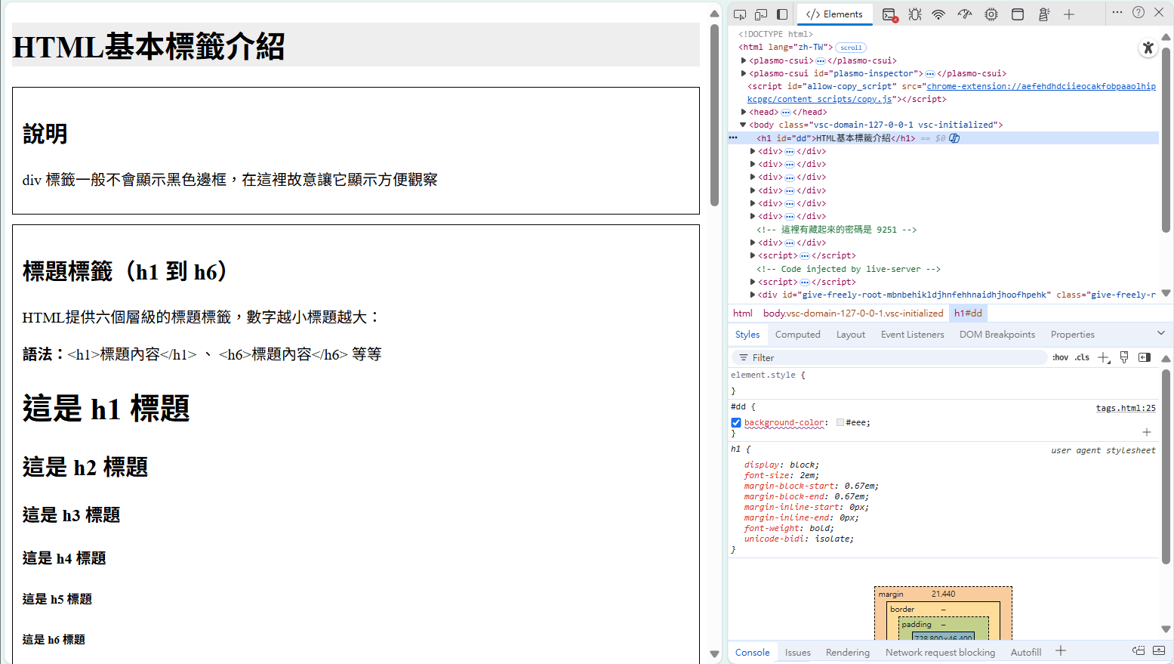Click the plus icon to add more tools
Image resolution: width=1174 pixels, height=664 pixels.
click(1069, 14)
